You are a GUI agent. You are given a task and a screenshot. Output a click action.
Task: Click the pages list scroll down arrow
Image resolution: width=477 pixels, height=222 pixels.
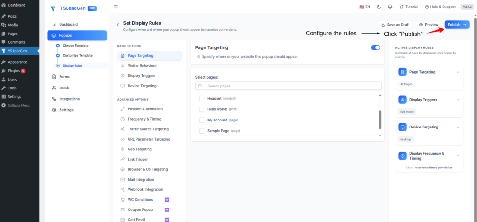[x=380, y=135]
